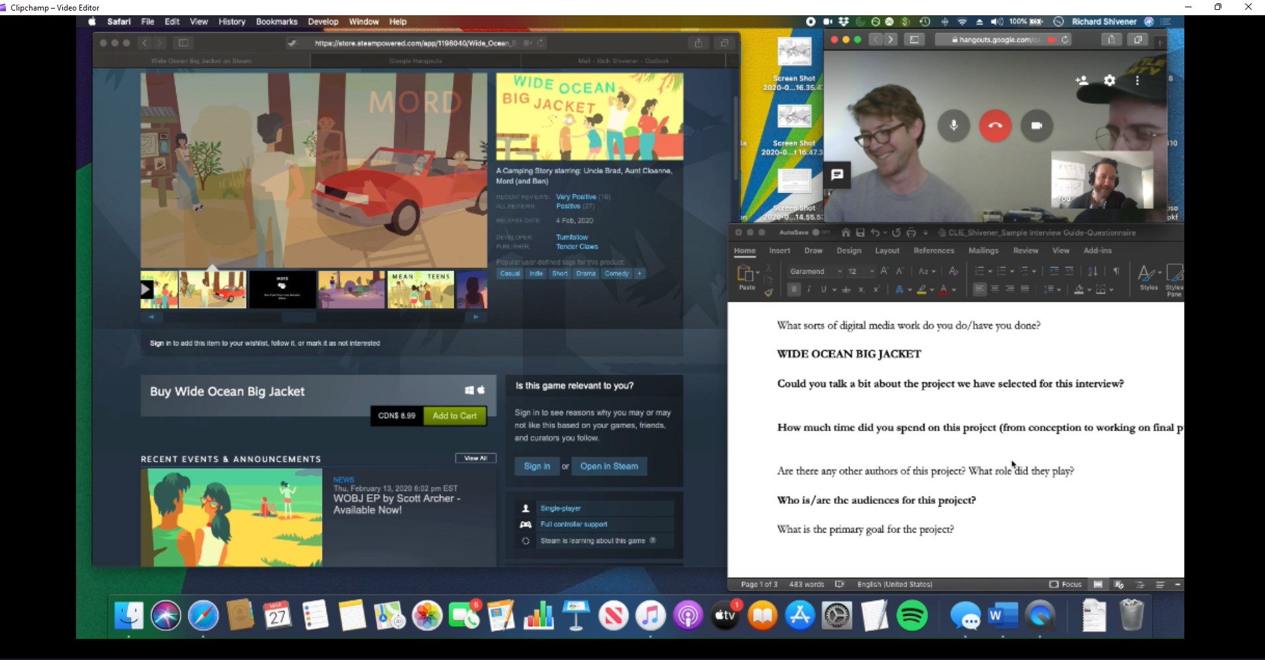
Task: Apply the shading fill color in Word
Action: (x=1079, y=289)
